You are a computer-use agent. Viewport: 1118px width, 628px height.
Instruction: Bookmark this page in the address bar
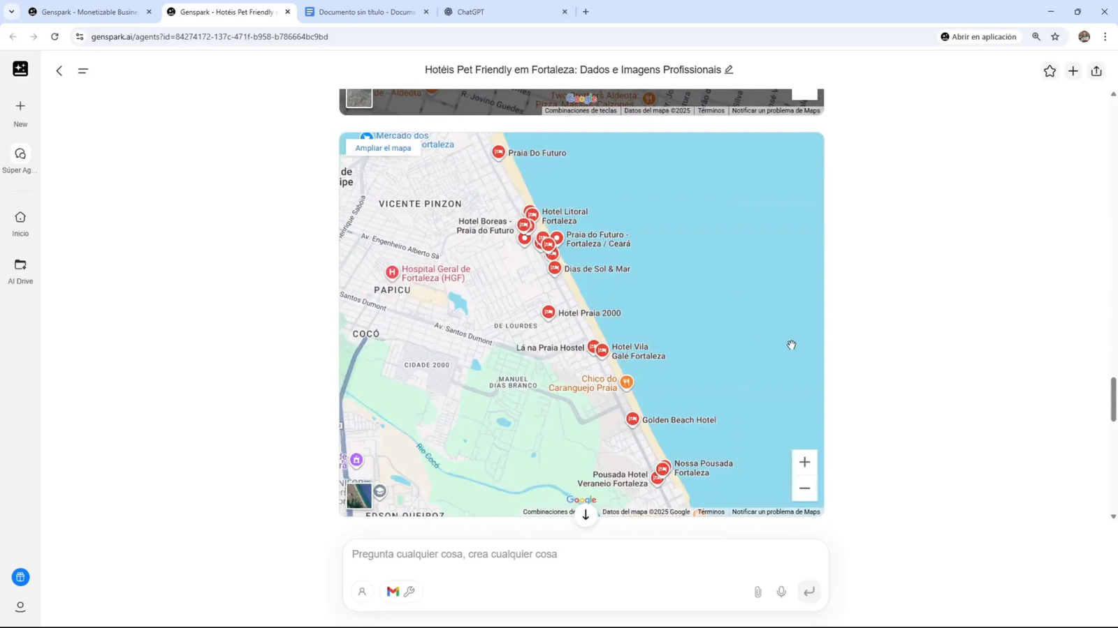click(1055, 36)
